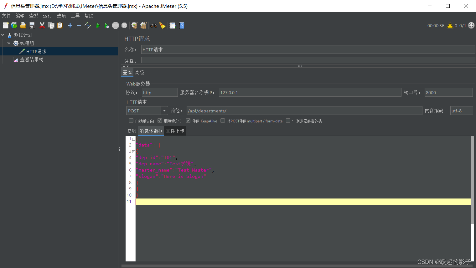The width and height of the screenshot is (476, 268).
Task: Open the 工具 menu
Action: 75,16
